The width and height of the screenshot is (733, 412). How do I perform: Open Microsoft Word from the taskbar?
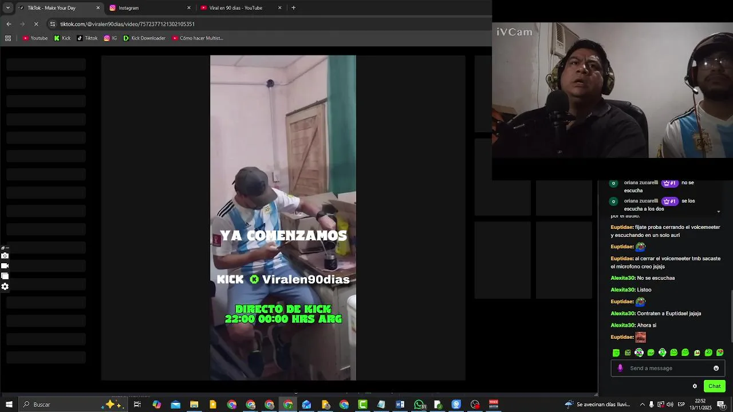pos(400,405)
